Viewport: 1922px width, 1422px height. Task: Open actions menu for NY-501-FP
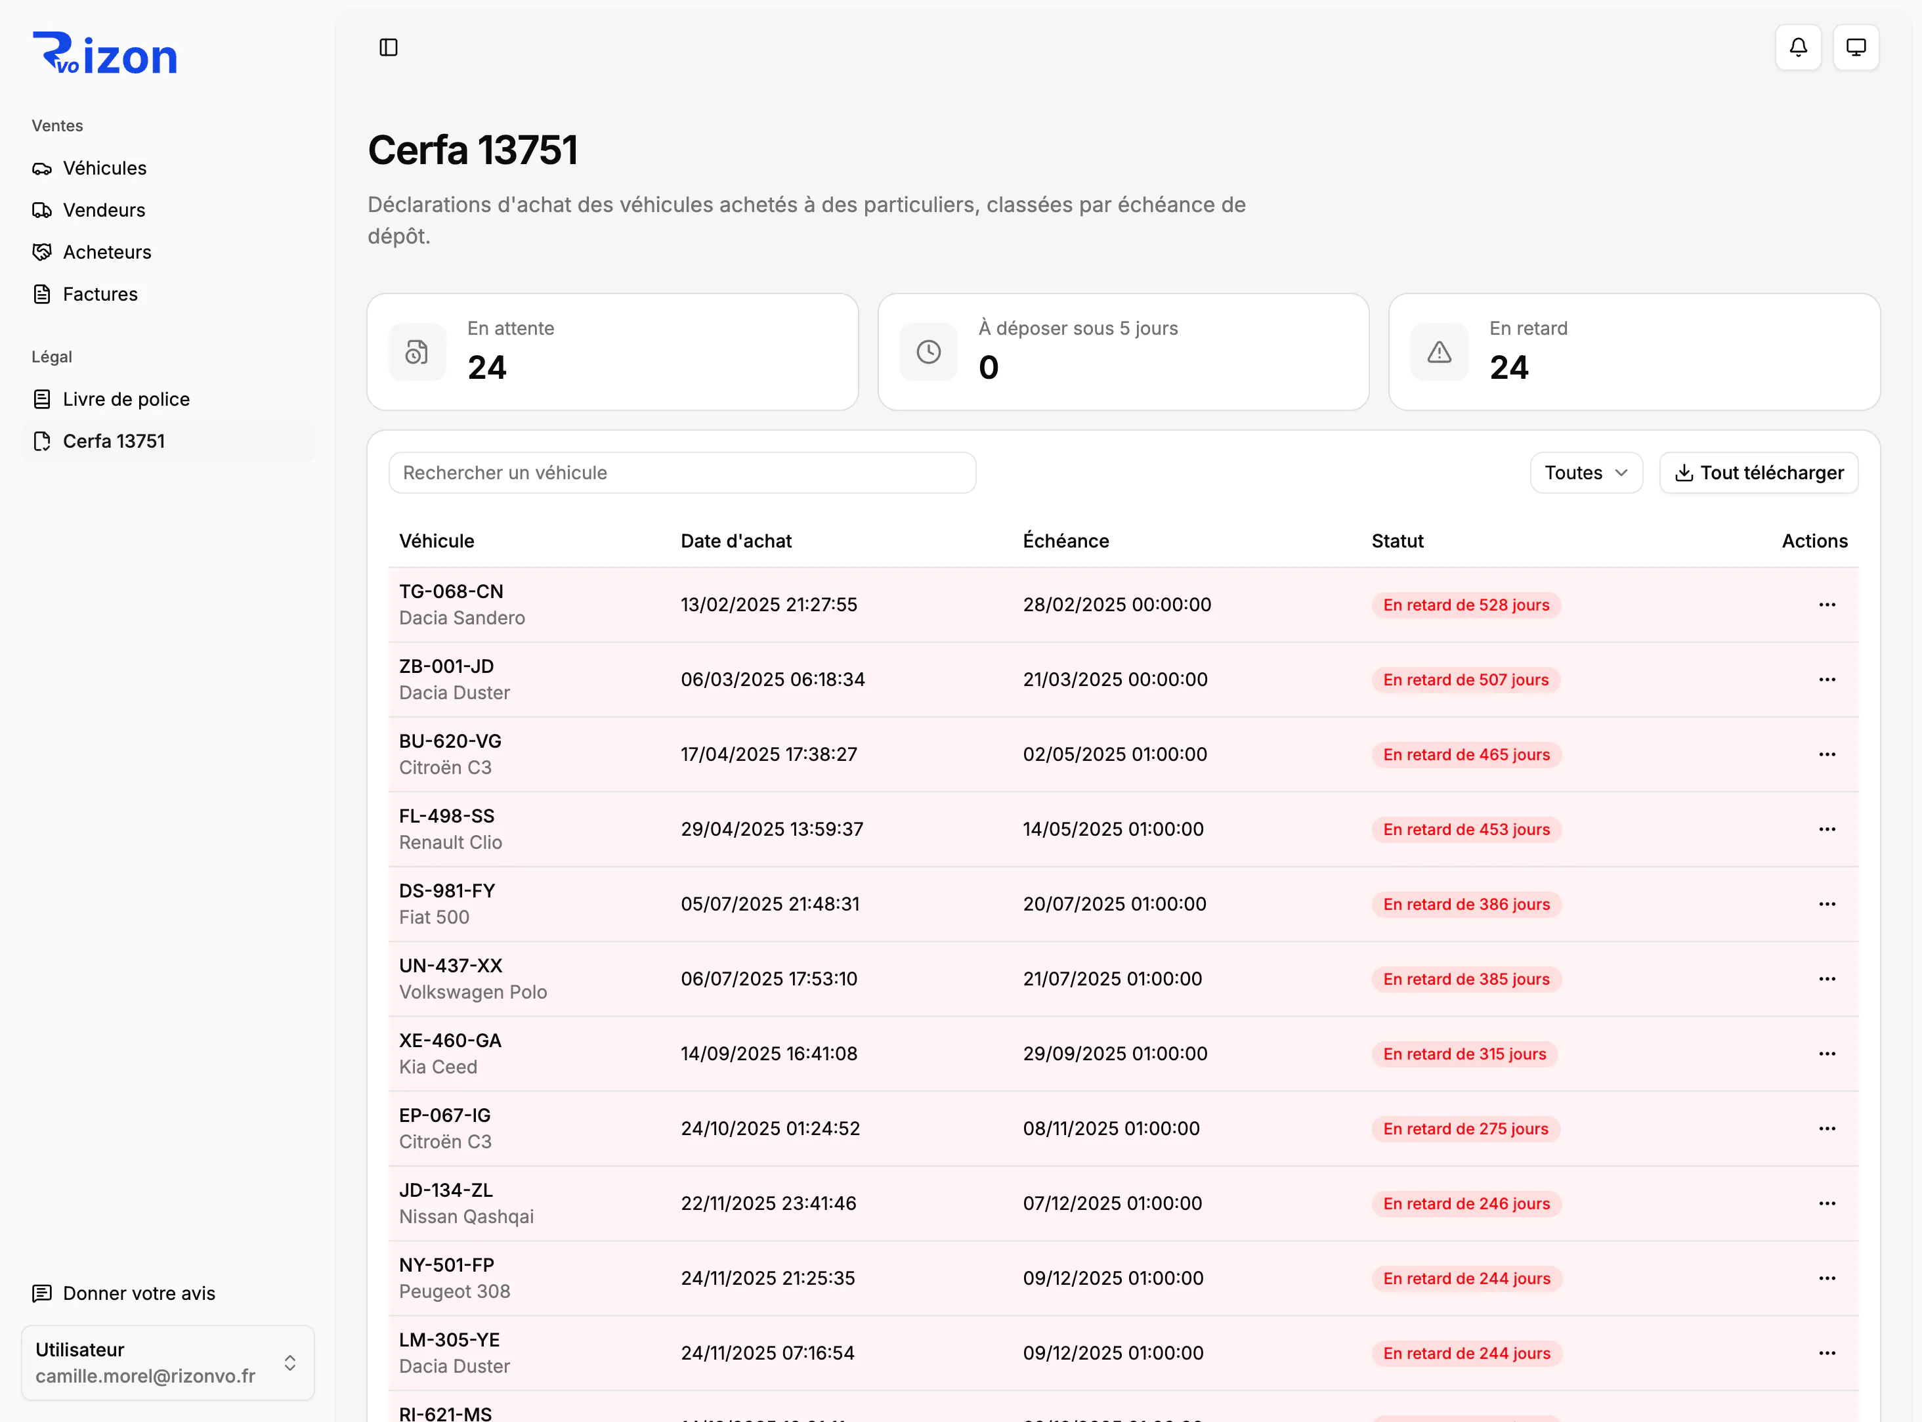click(x=1826, y=1278)
